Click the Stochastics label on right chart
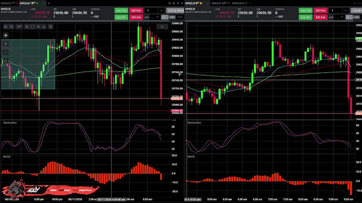The width and height of the screenshot is (362, 203). (194, 123)
